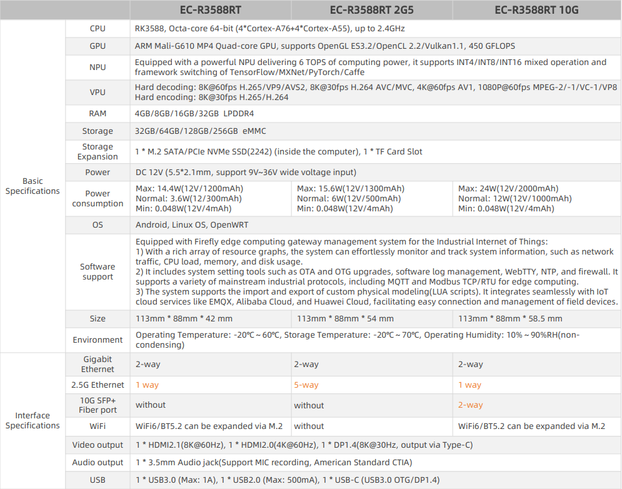This screenshot has width=622, height=489.
Task: Click the Operating Temperature environment value
Action: click(x=358, y=340)
